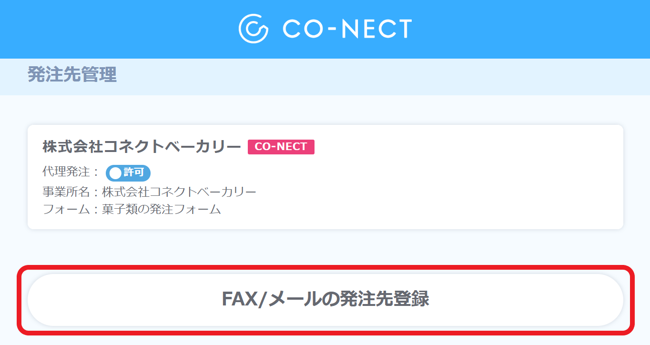Click 事業所名 value 株式会社コネクトベーカリー
The image size is (650, 345).
click(x=179, y=192)
